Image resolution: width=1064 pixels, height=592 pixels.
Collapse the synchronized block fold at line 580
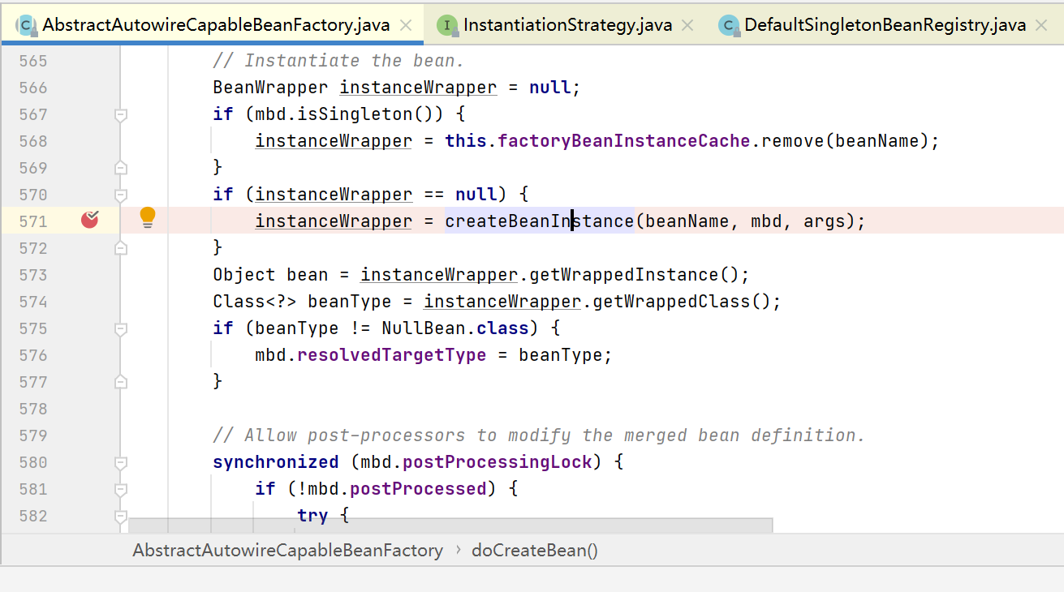click(x=120, y=463)
